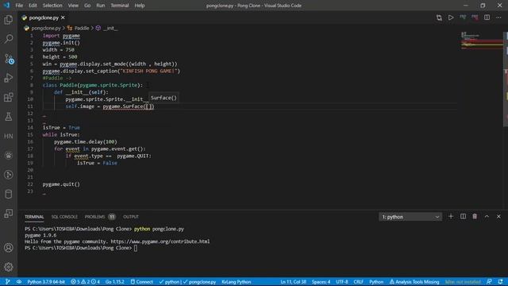This screenshot has height=286, width=508.
Task: Click the class Paddle line of code
Action: [92, 85]
